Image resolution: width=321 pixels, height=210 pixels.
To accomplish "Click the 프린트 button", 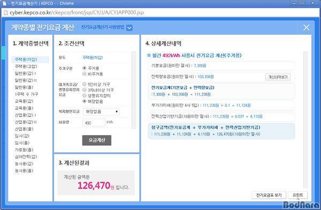I will [x=298, y=195].
